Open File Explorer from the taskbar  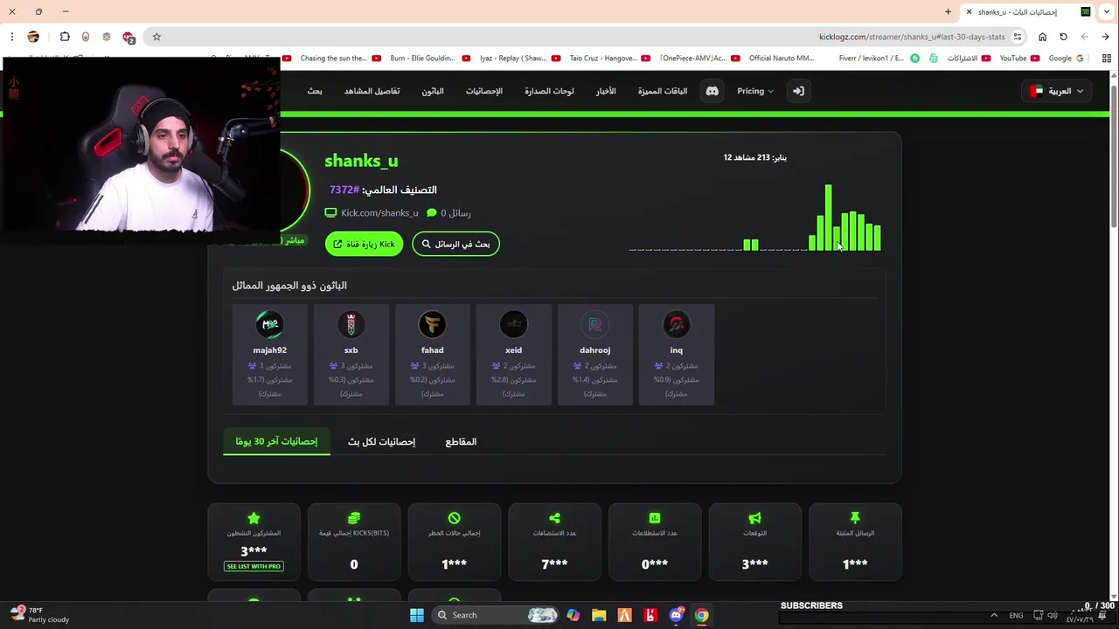pyautogui.click(x=599, y=615)
